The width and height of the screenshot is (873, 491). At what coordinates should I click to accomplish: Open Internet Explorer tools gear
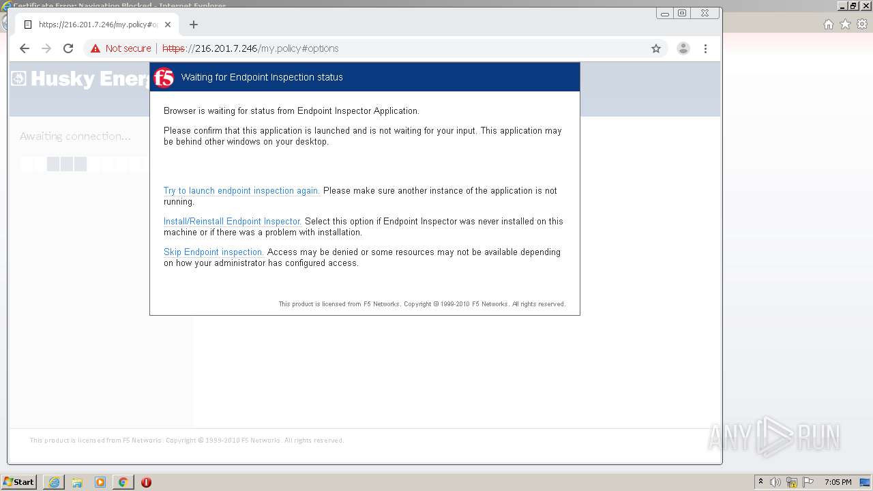(862, 25)
